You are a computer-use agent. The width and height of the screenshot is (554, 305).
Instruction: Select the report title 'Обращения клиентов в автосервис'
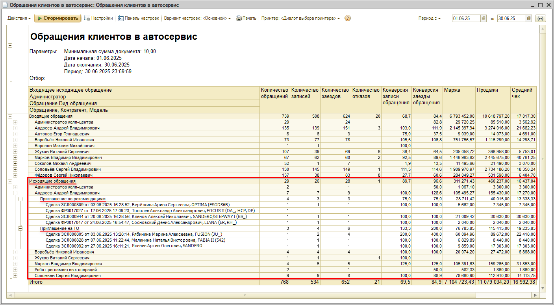114,37
